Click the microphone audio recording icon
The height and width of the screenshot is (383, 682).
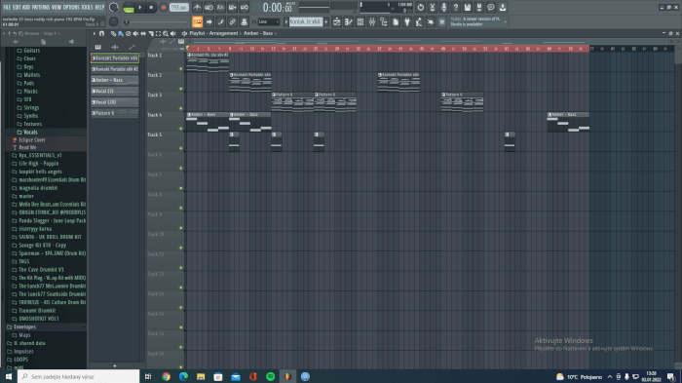[x=443, y=8]
